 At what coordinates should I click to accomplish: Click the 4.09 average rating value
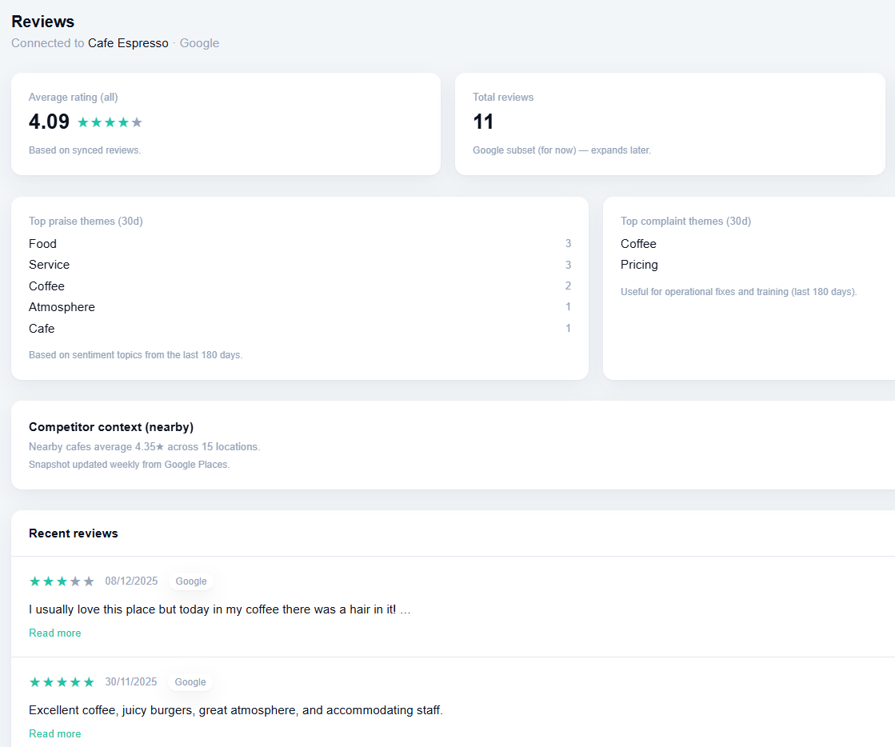pyautogui.click(x=49, y=122)
